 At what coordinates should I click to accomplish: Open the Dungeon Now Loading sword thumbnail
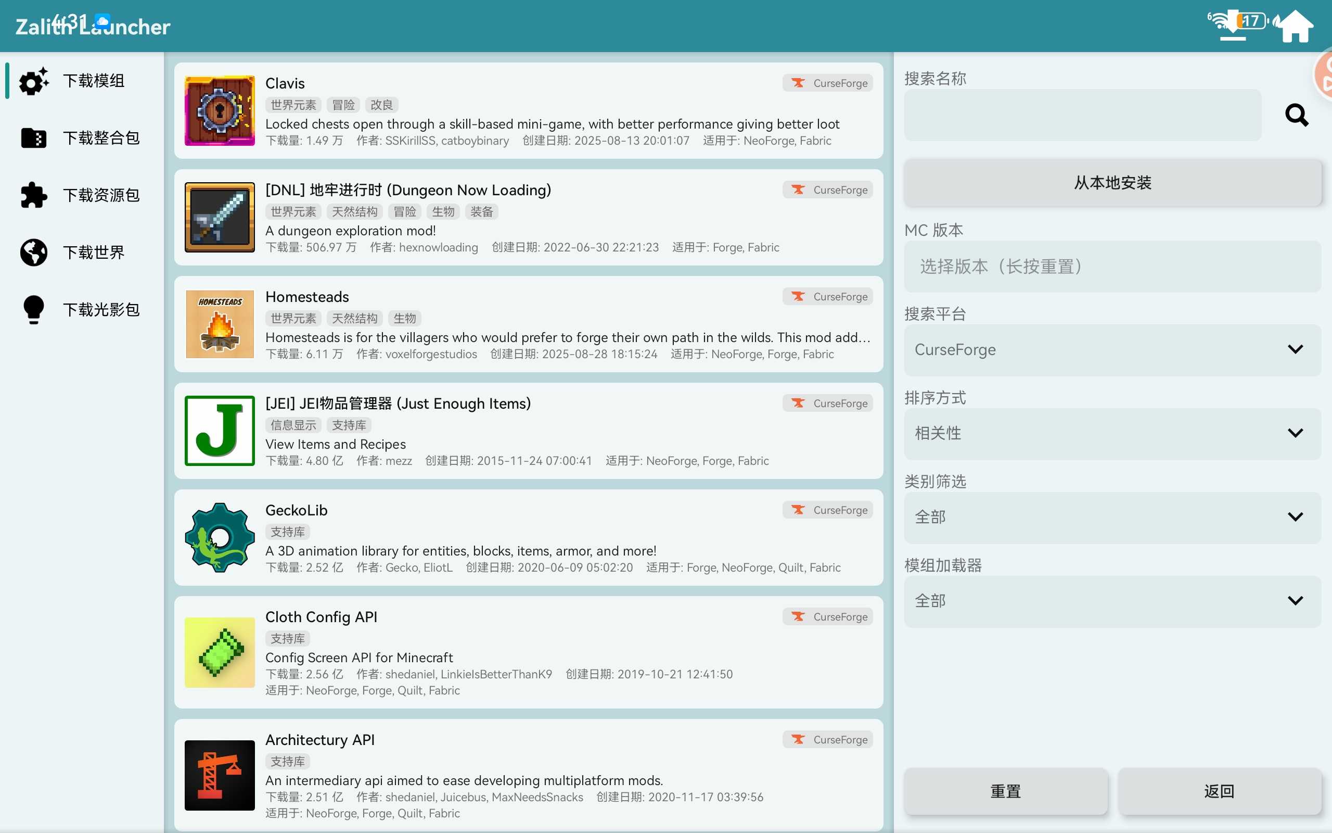(x=220, y=218)
